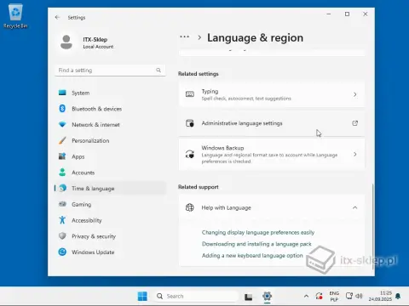
Task: Click the System monitor icon
Action: 62,93
